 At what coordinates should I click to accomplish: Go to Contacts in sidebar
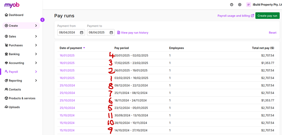pyautogui.click(x=15, y=89)
